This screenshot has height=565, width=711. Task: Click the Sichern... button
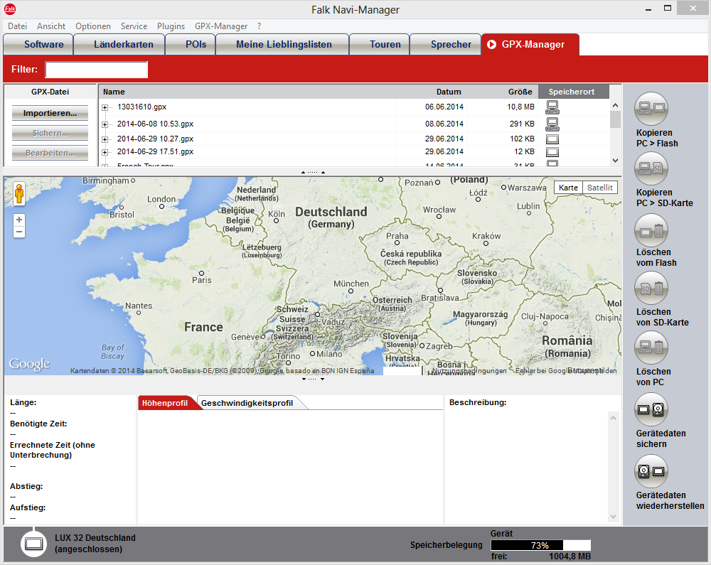point(50,133)
